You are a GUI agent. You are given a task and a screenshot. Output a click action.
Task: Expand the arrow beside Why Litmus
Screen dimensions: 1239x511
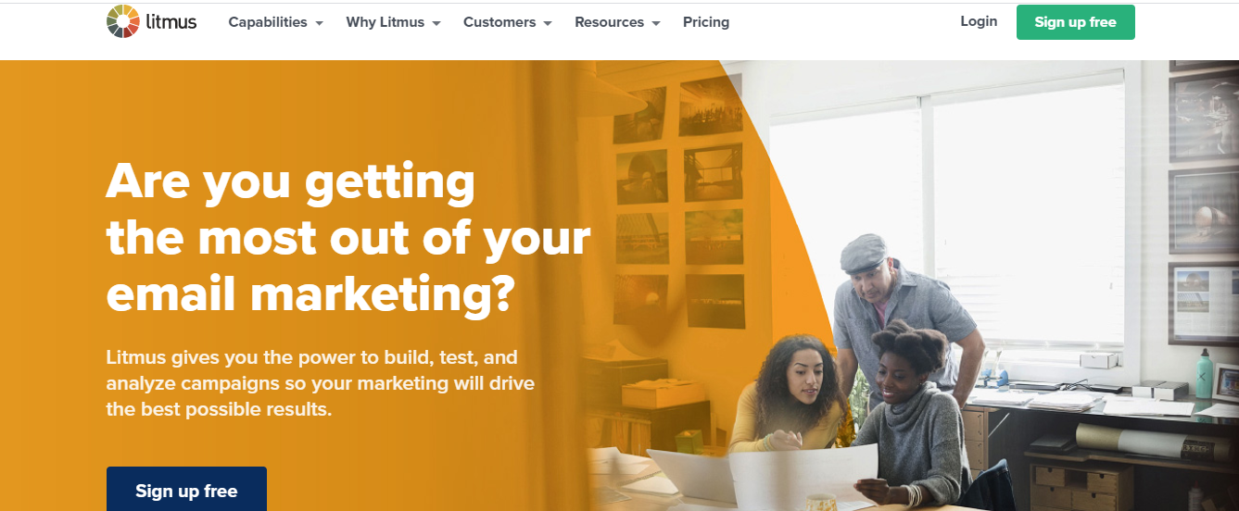[436, 23]
